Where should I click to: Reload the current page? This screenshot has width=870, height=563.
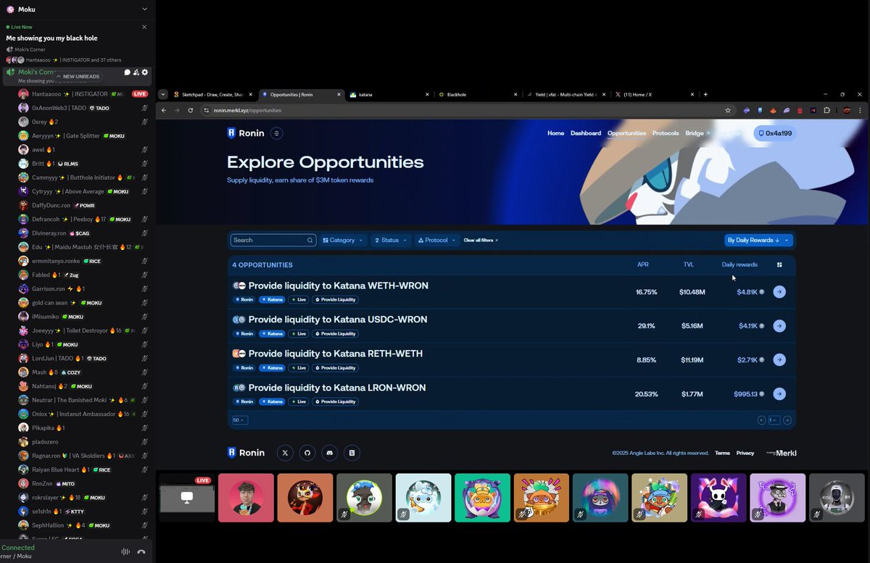tap(191, 110)
